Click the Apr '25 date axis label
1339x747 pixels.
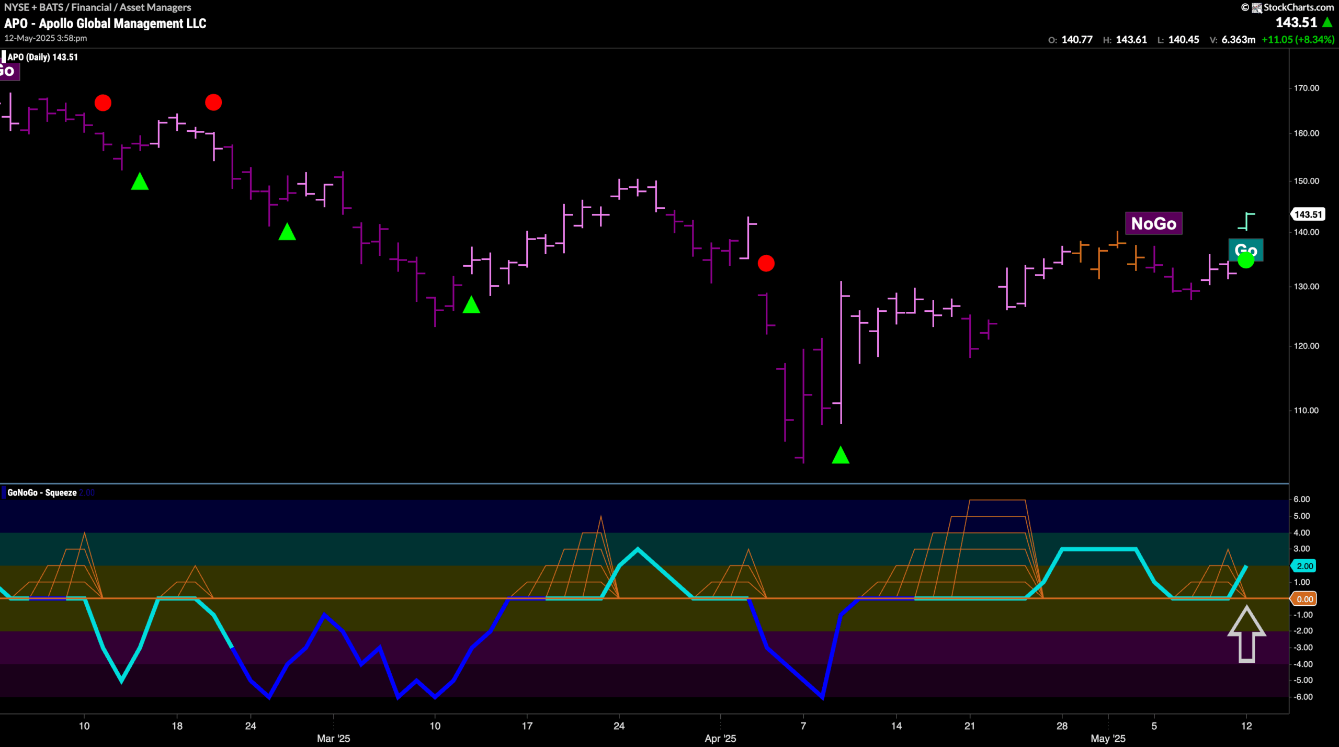tap(720, 739)
